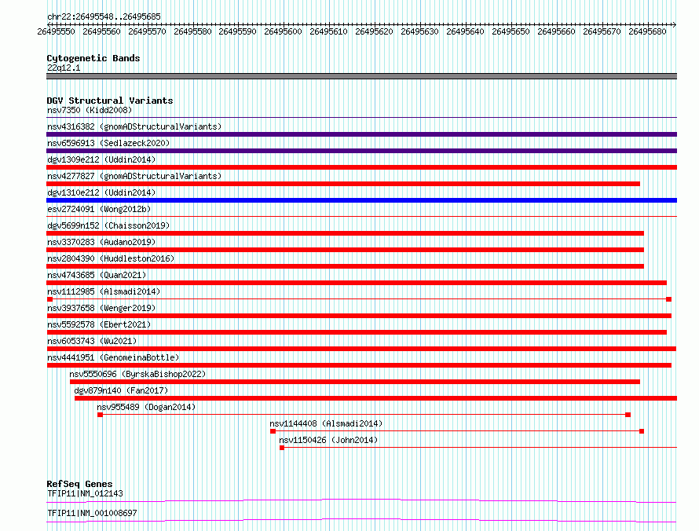Click ruler position 26495570
The width and height of the screenshot is (699, 531).
pos(147,31)
